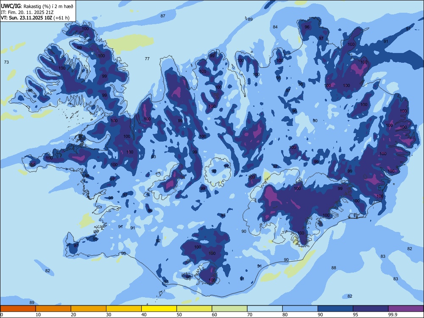
Task: Click the humidity value '73' over the sea
Action: click(6, 62)
